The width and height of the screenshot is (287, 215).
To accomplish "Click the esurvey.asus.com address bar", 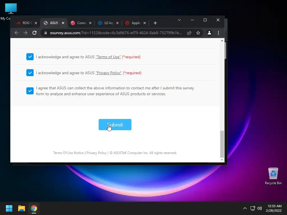I will tap(116, 33).
